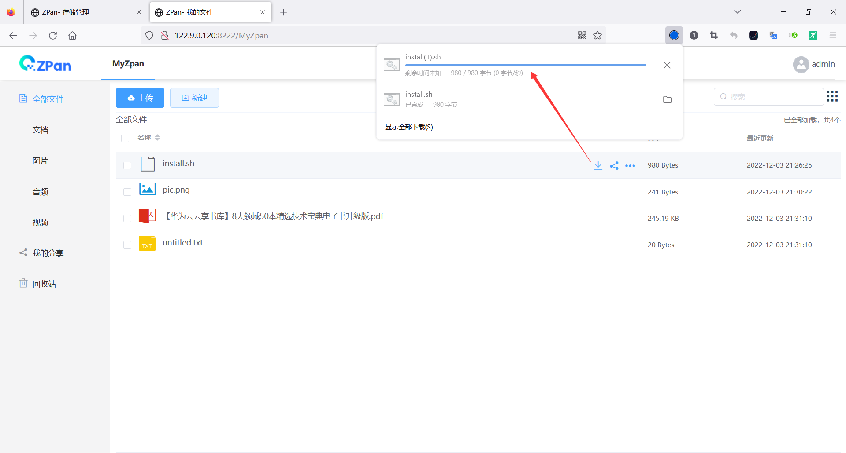Tick the checkbox for the PDF file
Viewport: 846px width, 453px height.
127,218
